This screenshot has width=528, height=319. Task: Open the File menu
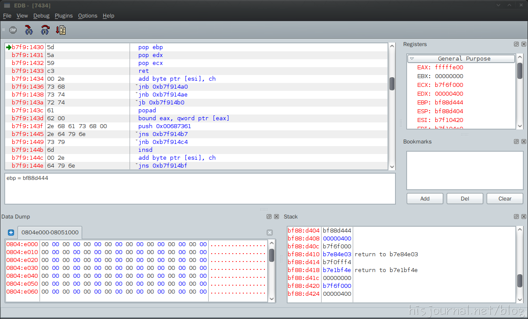click(7, 16)
